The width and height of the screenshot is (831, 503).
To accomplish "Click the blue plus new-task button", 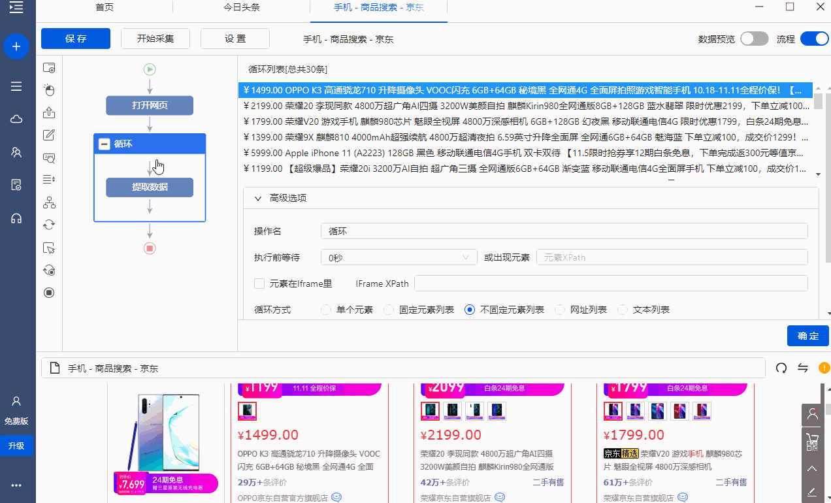I will pos(16,46).
